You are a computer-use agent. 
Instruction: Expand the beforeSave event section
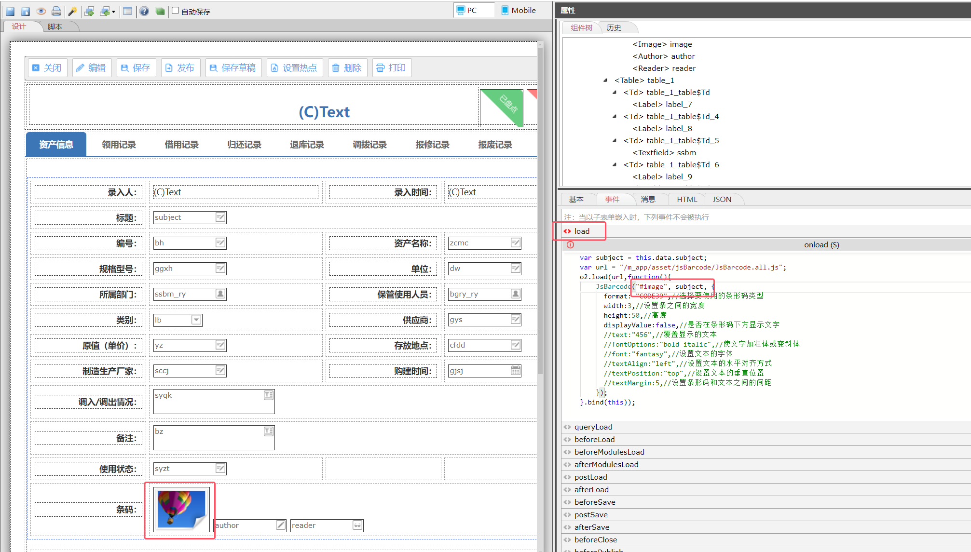pos(594,502)
